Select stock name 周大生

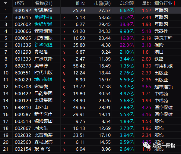pos(41,128)
